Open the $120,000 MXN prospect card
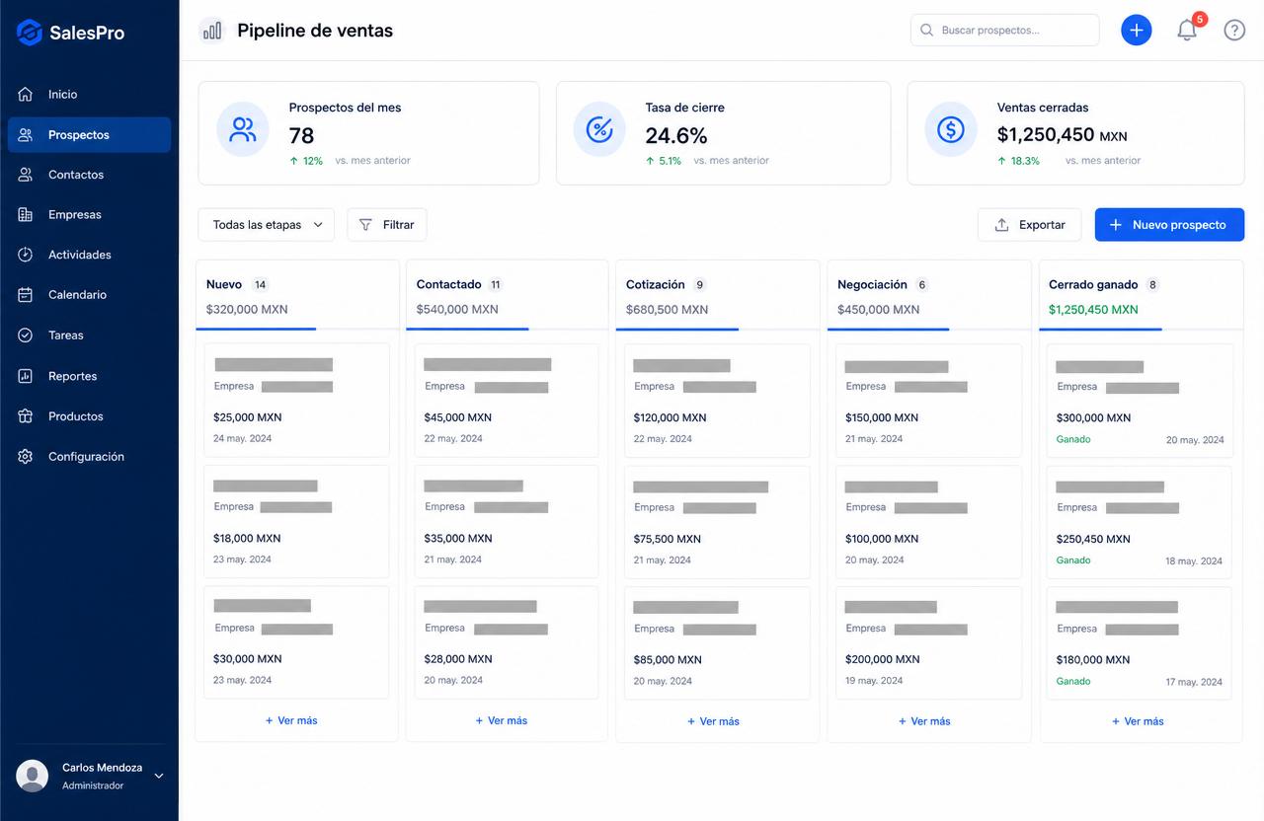 point(718,400)
